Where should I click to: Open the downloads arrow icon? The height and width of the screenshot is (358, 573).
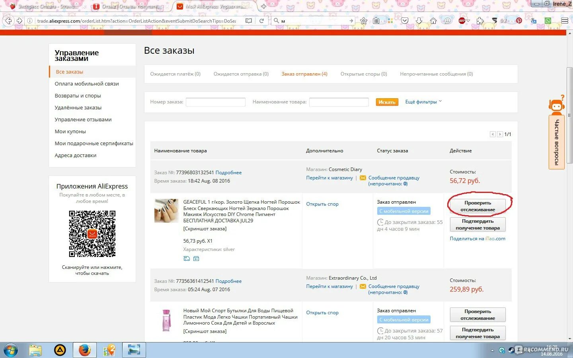[419, 21]
